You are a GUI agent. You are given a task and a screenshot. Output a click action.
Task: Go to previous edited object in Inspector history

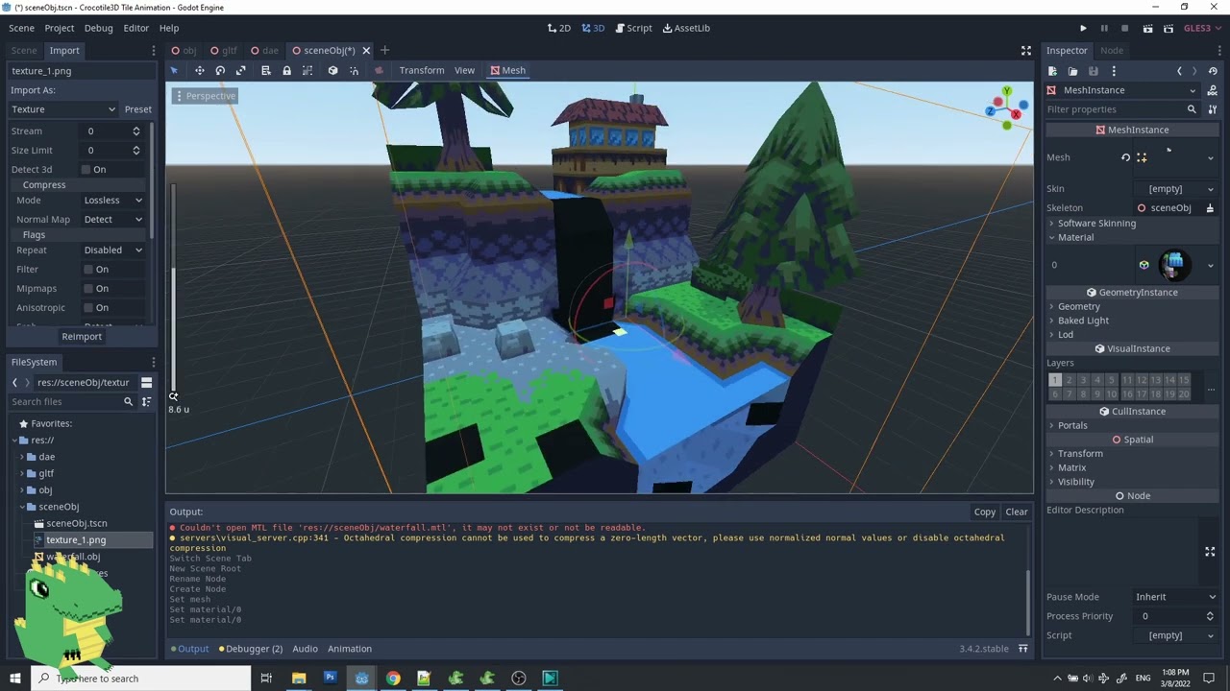click(x=1179, y=71)
